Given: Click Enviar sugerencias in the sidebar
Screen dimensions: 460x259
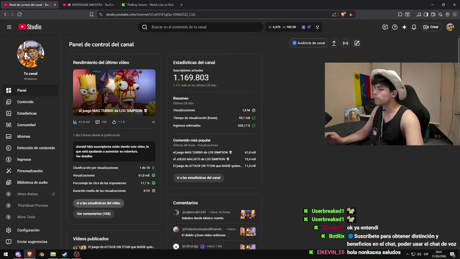Looking at the screenshot, I should [x=31, y=242].
